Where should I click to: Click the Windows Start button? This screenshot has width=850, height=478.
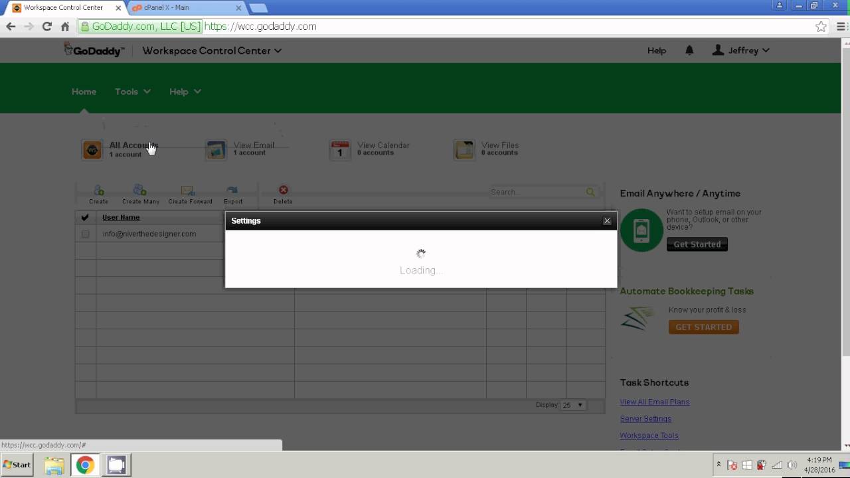click(17, 465)
